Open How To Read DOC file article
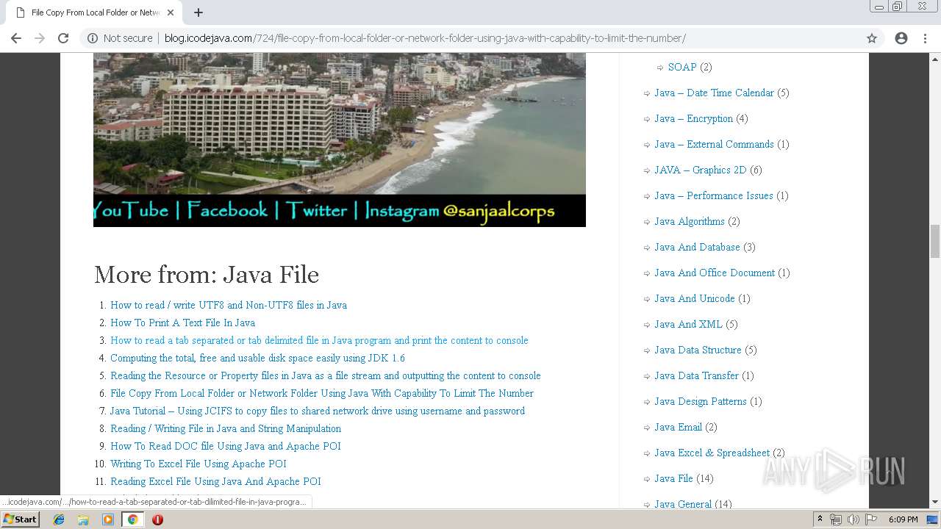 pyautogui.click(x=226, y=446)
